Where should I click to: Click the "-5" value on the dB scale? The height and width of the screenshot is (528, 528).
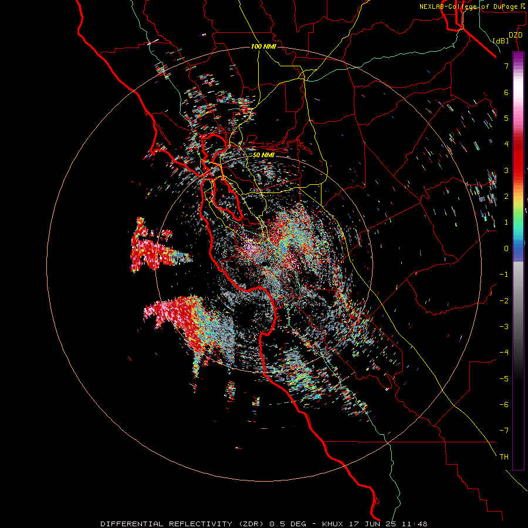coord(504,379)
